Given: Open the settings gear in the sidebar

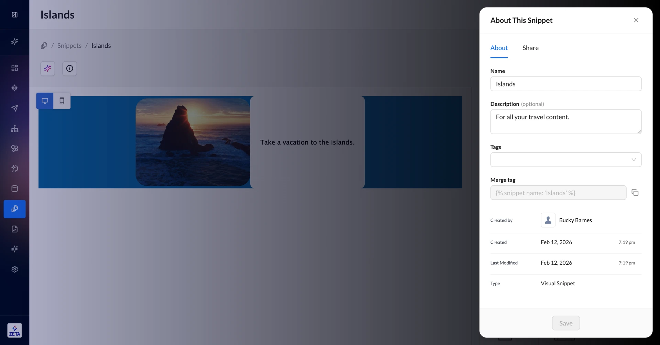Looking at the screenshot, I should pyautogui.click(x=14, y=269).
